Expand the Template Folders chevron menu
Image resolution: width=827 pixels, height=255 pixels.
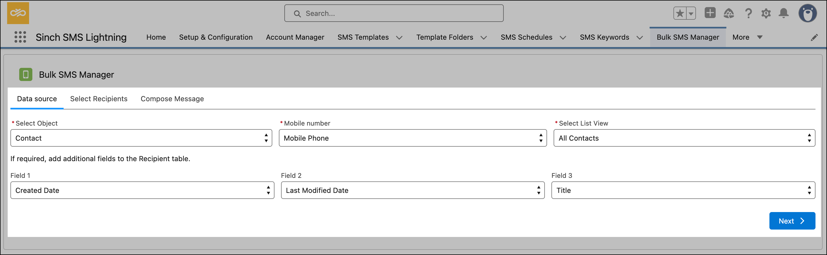(x=483, y=37)
